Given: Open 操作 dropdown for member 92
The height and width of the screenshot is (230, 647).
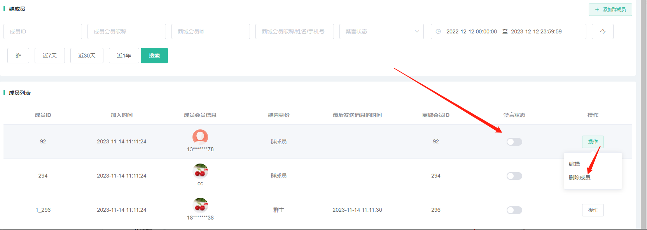Looking at the screenshot, I should pyautogui.click(x=593, y=142).
